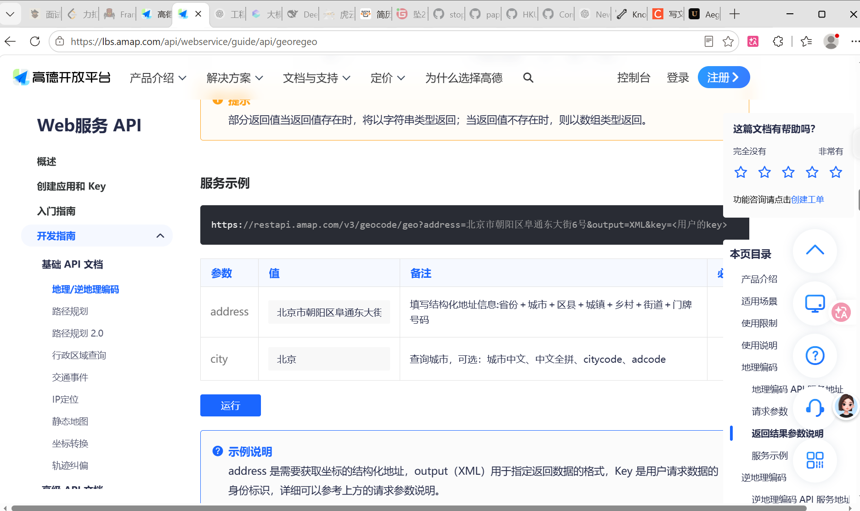Open 为什么选择高德 page

point(464,78)
